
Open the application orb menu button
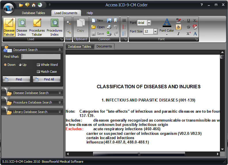tap(9, 8)
